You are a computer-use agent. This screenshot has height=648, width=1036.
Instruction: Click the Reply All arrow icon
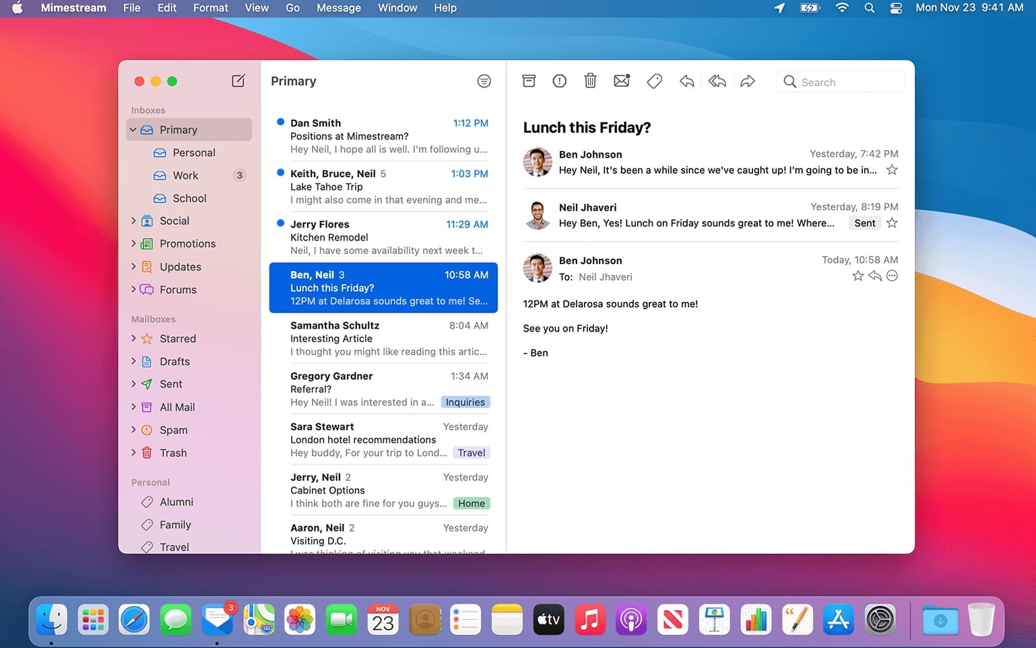click(717, 82)
